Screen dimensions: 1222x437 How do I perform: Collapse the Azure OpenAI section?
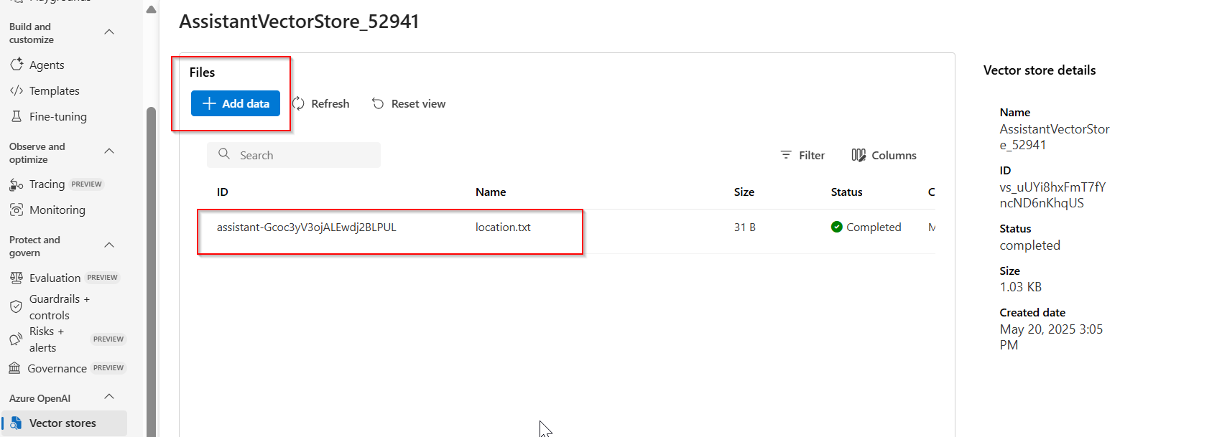[109, 397]
